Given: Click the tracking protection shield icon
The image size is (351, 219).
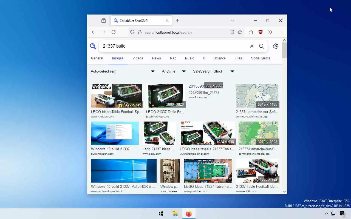Looking at the screenshot, I should (x=132, y=32).
